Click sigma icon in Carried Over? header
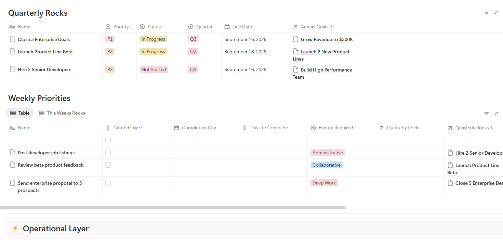This screenshot has width=503, height=245. click(x=108, y=128)
